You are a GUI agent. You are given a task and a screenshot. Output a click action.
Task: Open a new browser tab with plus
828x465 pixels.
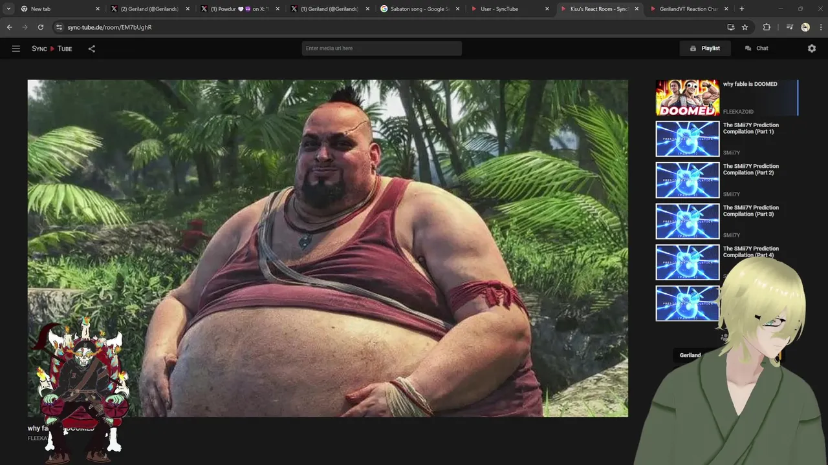coord(741,9)
